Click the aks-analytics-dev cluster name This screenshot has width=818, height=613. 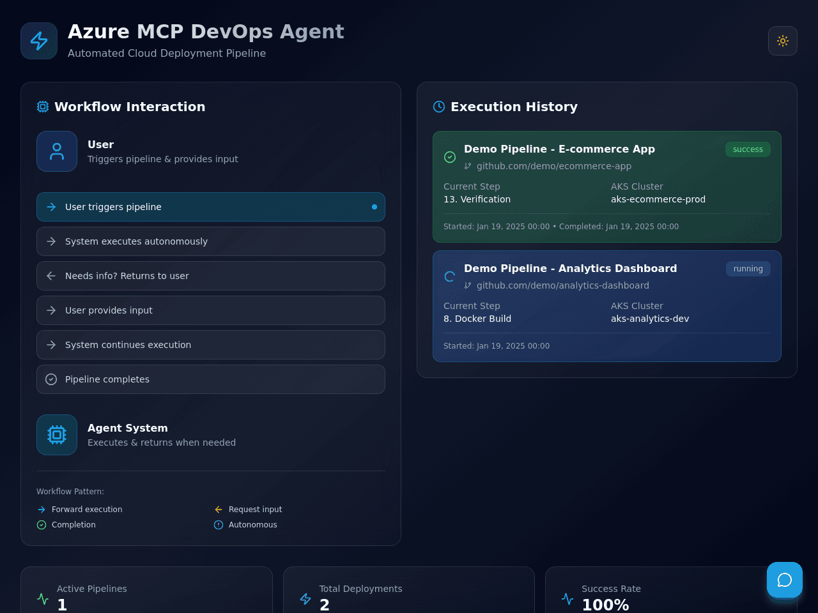pyautogui.click(x=650, y=319)
